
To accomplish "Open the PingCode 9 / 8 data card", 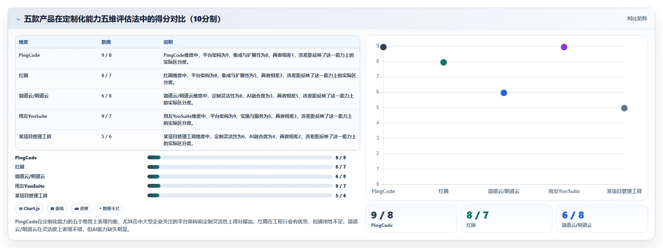I will click(411, 219).
